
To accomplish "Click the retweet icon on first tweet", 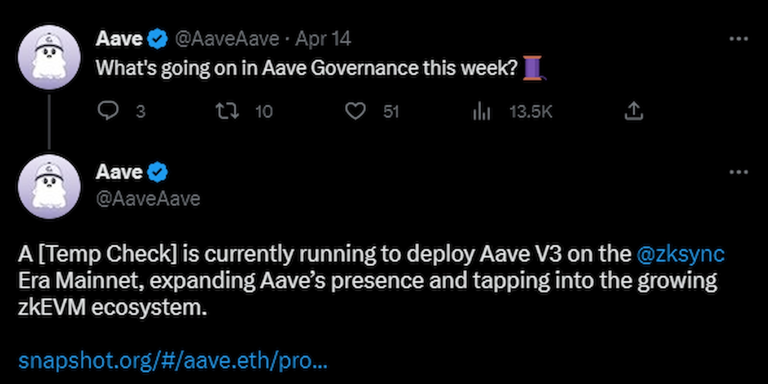I will (x=227, y=111).
